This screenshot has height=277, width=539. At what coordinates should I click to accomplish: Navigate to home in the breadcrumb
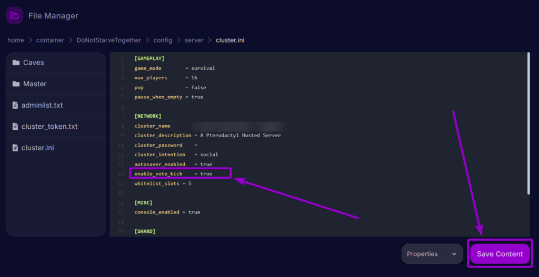point(16,40)
